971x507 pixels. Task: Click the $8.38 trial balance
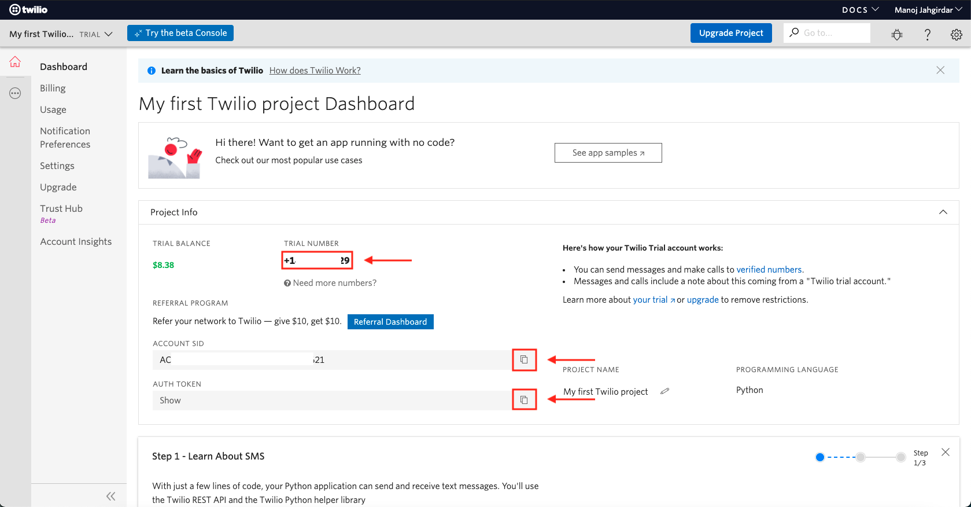pos(163,265)
